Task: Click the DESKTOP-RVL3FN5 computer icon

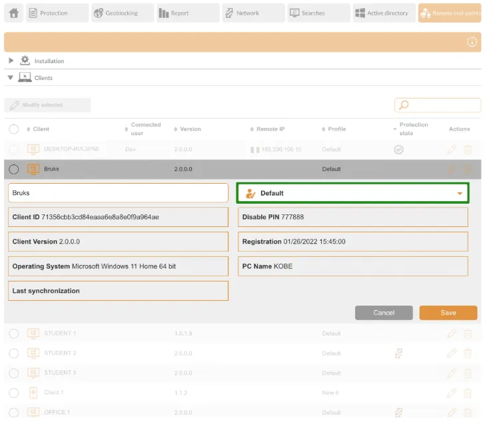Action: (33, 149)
